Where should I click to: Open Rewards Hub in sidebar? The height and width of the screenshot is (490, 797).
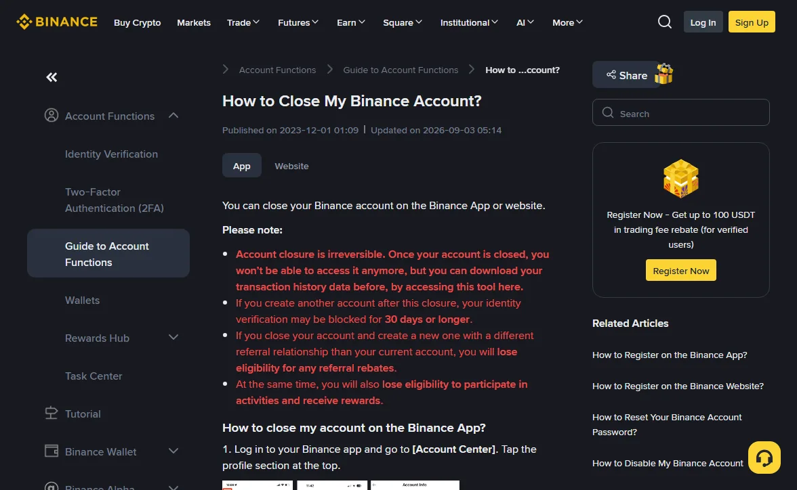coord(97,338)
